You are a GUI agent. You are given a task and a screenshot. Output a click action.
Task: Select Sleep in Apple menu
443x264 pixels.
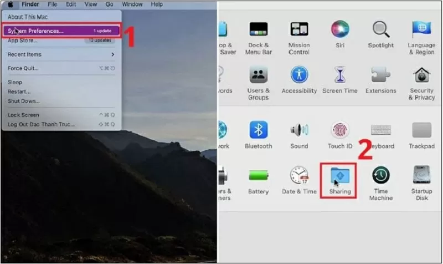pos(61,82)
